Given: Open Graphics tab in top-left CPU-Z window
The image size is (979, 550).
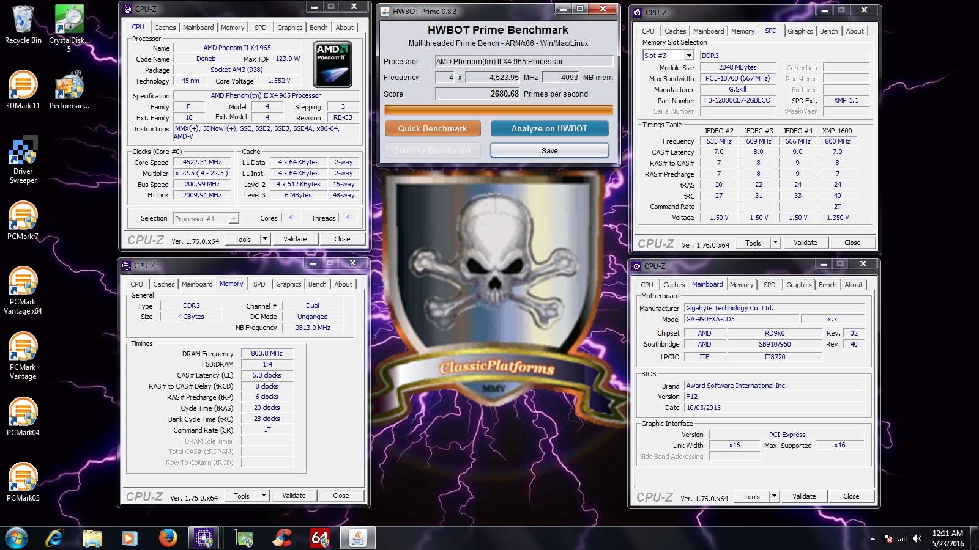Looking at the screenshot, I should [290, 28].
